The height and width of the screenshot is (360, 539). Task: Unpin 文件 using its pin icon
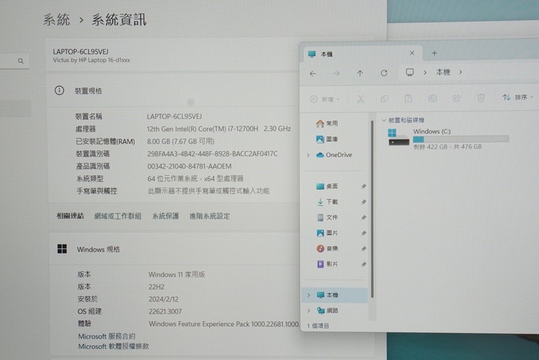(364, 218)
